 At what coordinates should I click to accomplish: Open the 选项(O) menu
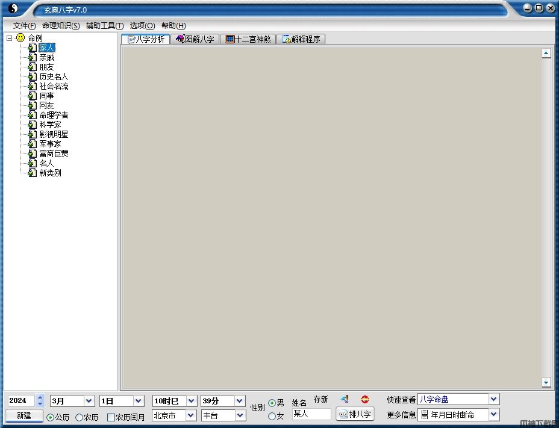(x=142, y=26)
